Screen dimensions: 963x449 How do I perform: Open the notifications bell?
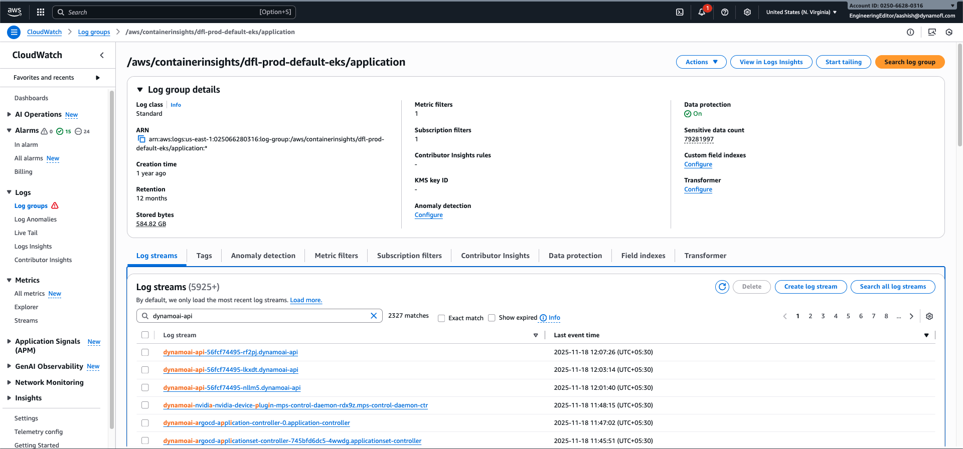click(702, 12)
